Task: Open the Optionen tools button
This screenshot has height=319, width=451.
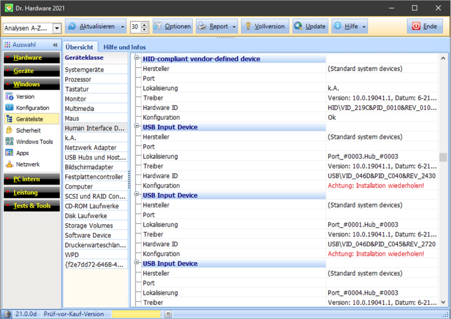Action: point(173,26)
